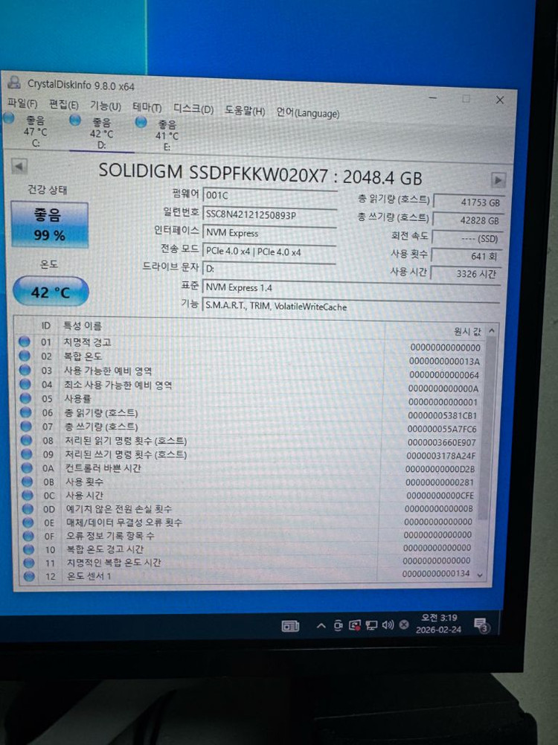Image resolution: width=558 pixels, height=745 pixels.
Task: Click status icon of row 01 치명적 경고
Action: click(25, 342)
